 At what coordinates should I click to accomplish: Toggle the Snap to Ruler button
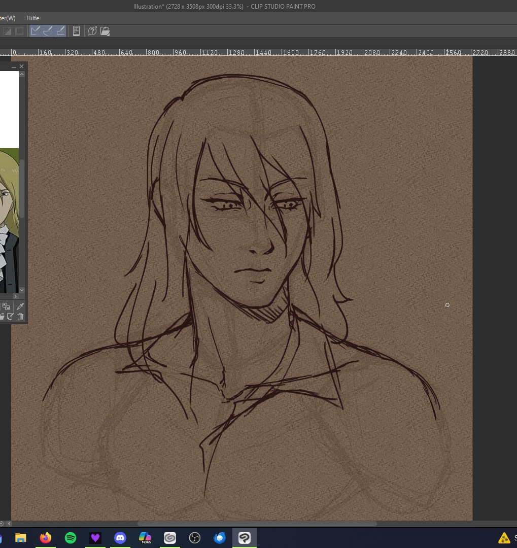36,31
